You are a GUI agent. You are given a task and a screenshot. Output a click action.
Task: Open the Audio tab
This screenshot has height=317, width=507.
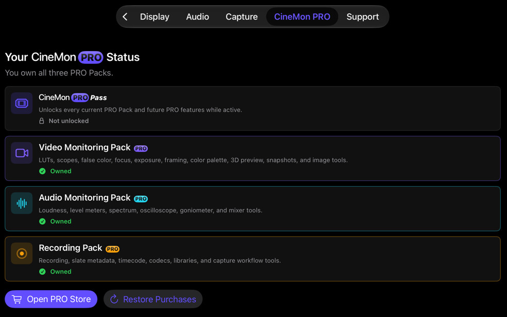(197, 16)
